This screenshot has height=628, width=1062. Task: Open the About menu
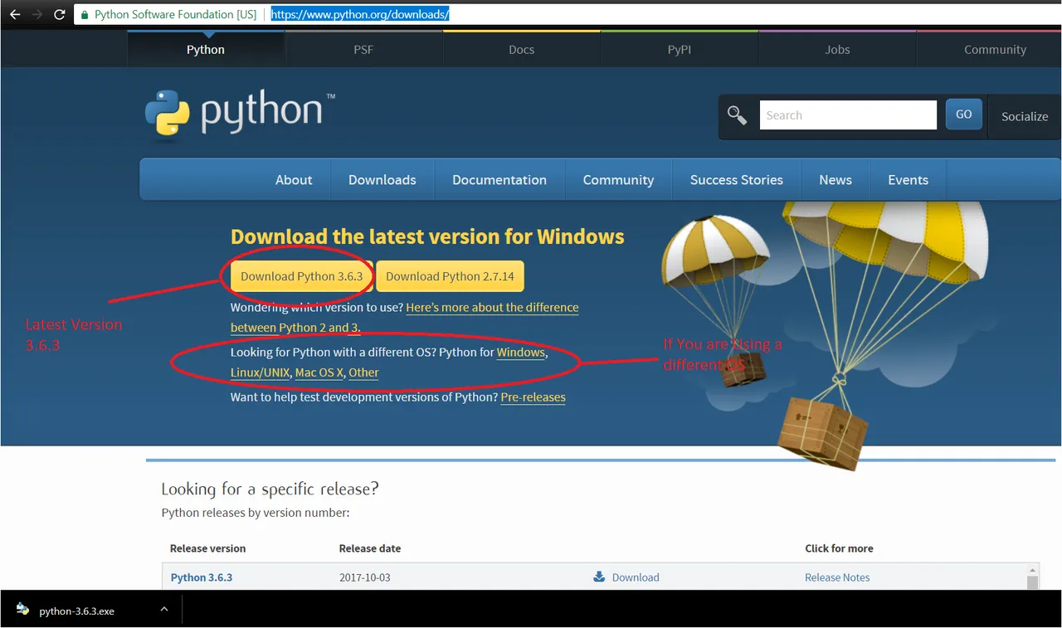[294, 180]
